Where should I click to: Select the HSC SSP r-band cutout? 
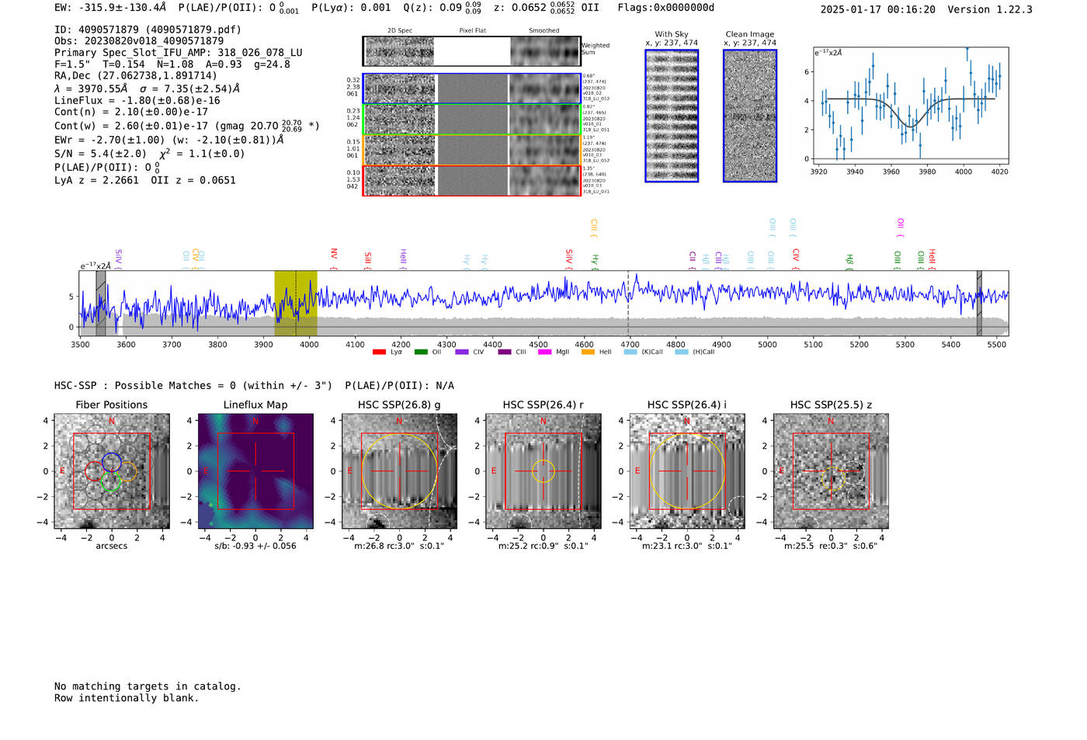[x=543, y=471]
